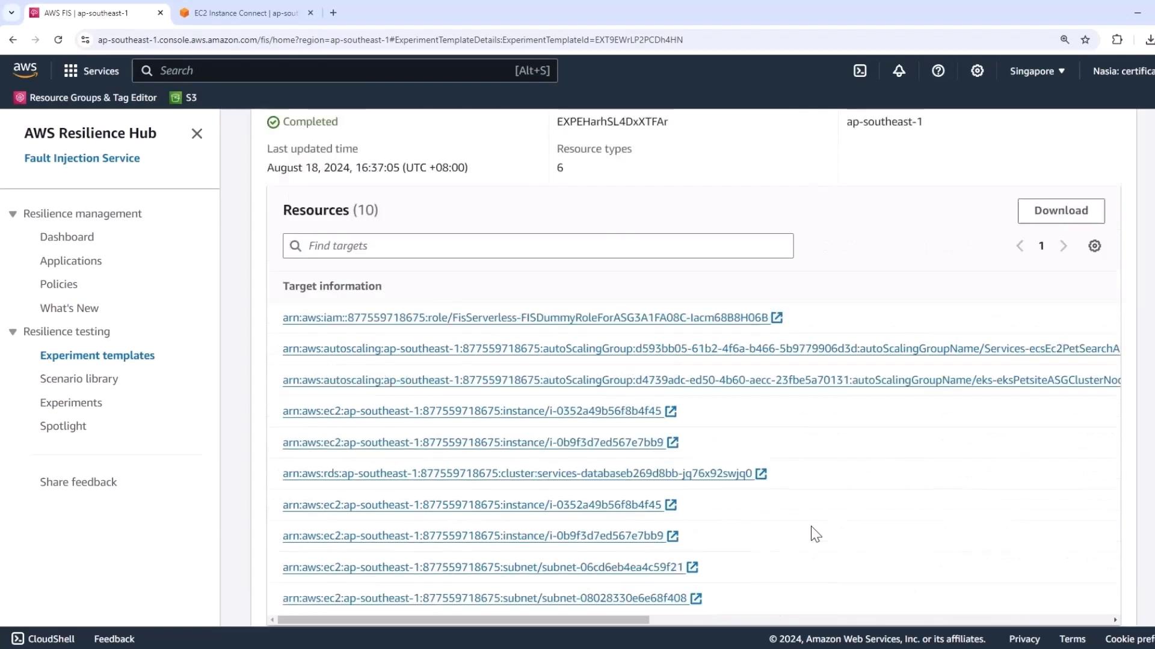Open Experiments in the sidebar
Viewport: 1155px width, 649px height.
coord(71,403)
